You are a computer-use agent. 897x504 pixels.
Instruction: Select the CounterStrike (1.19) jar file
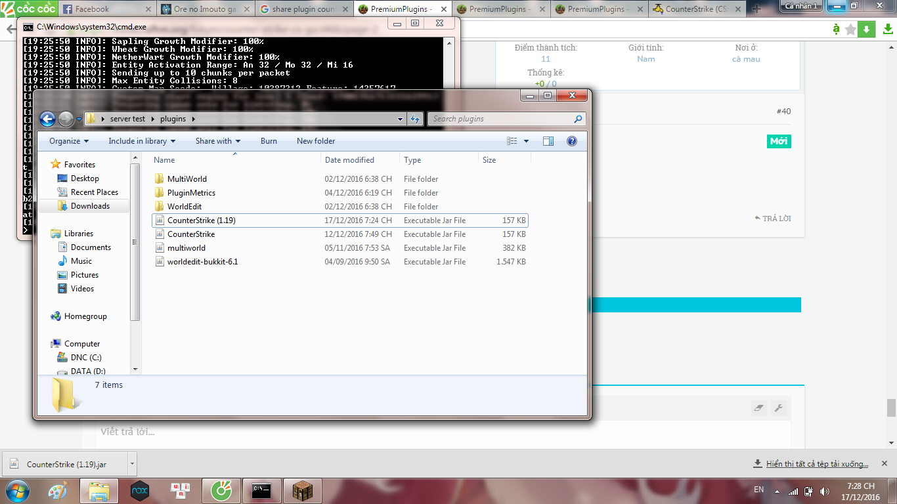click(340, 220)
